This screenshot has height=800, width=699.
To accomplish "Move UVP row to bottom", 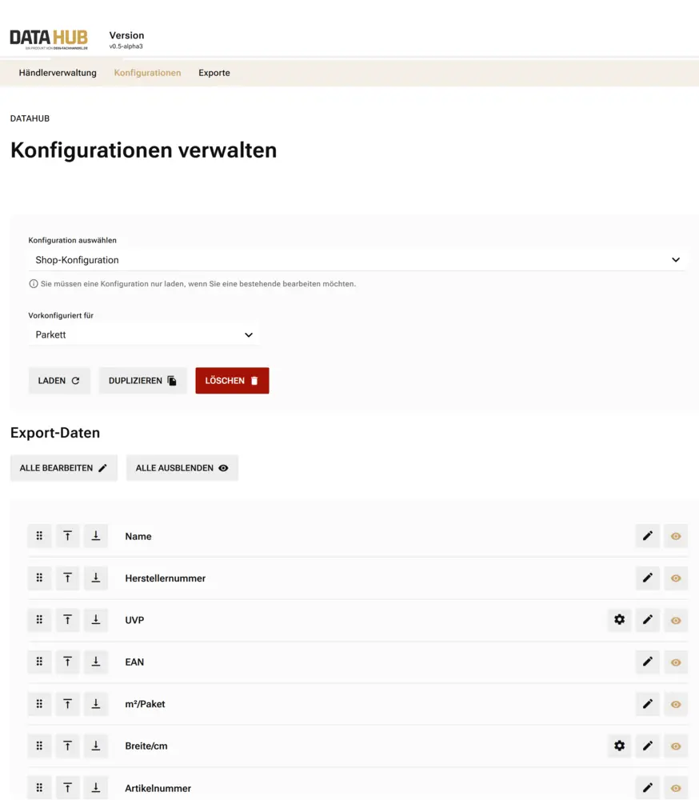I will [x=95, y=620].
